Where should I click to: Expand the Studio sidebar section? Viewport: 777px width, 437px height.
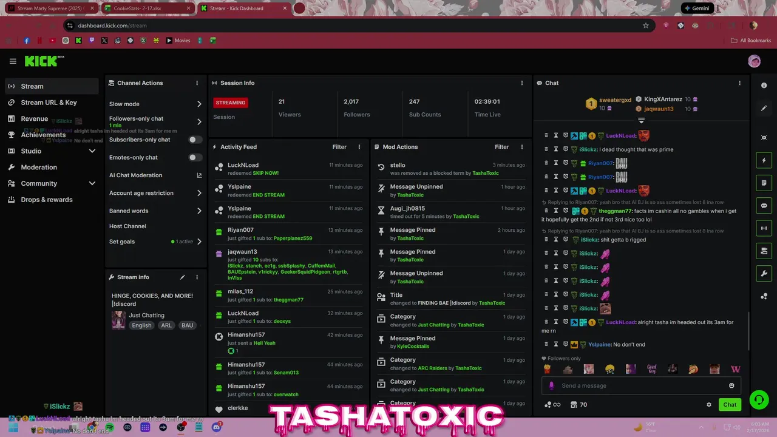tap(92, 151)
